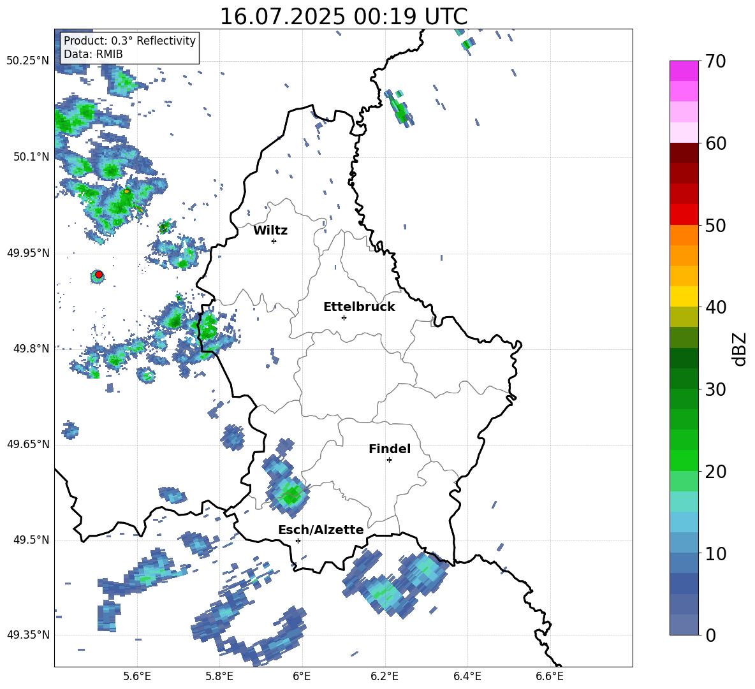The image size is (755, 689).
Task: Click the Wiltz city label
Action: [270, 231]
